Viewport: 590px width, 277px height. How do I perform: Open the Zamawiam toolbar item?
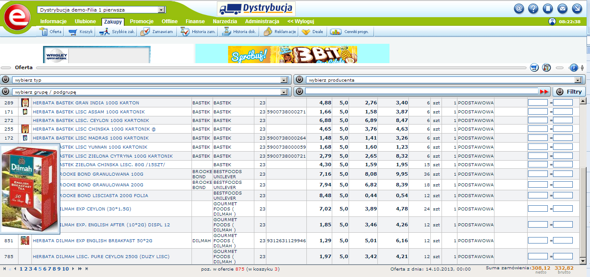[158, 32]
